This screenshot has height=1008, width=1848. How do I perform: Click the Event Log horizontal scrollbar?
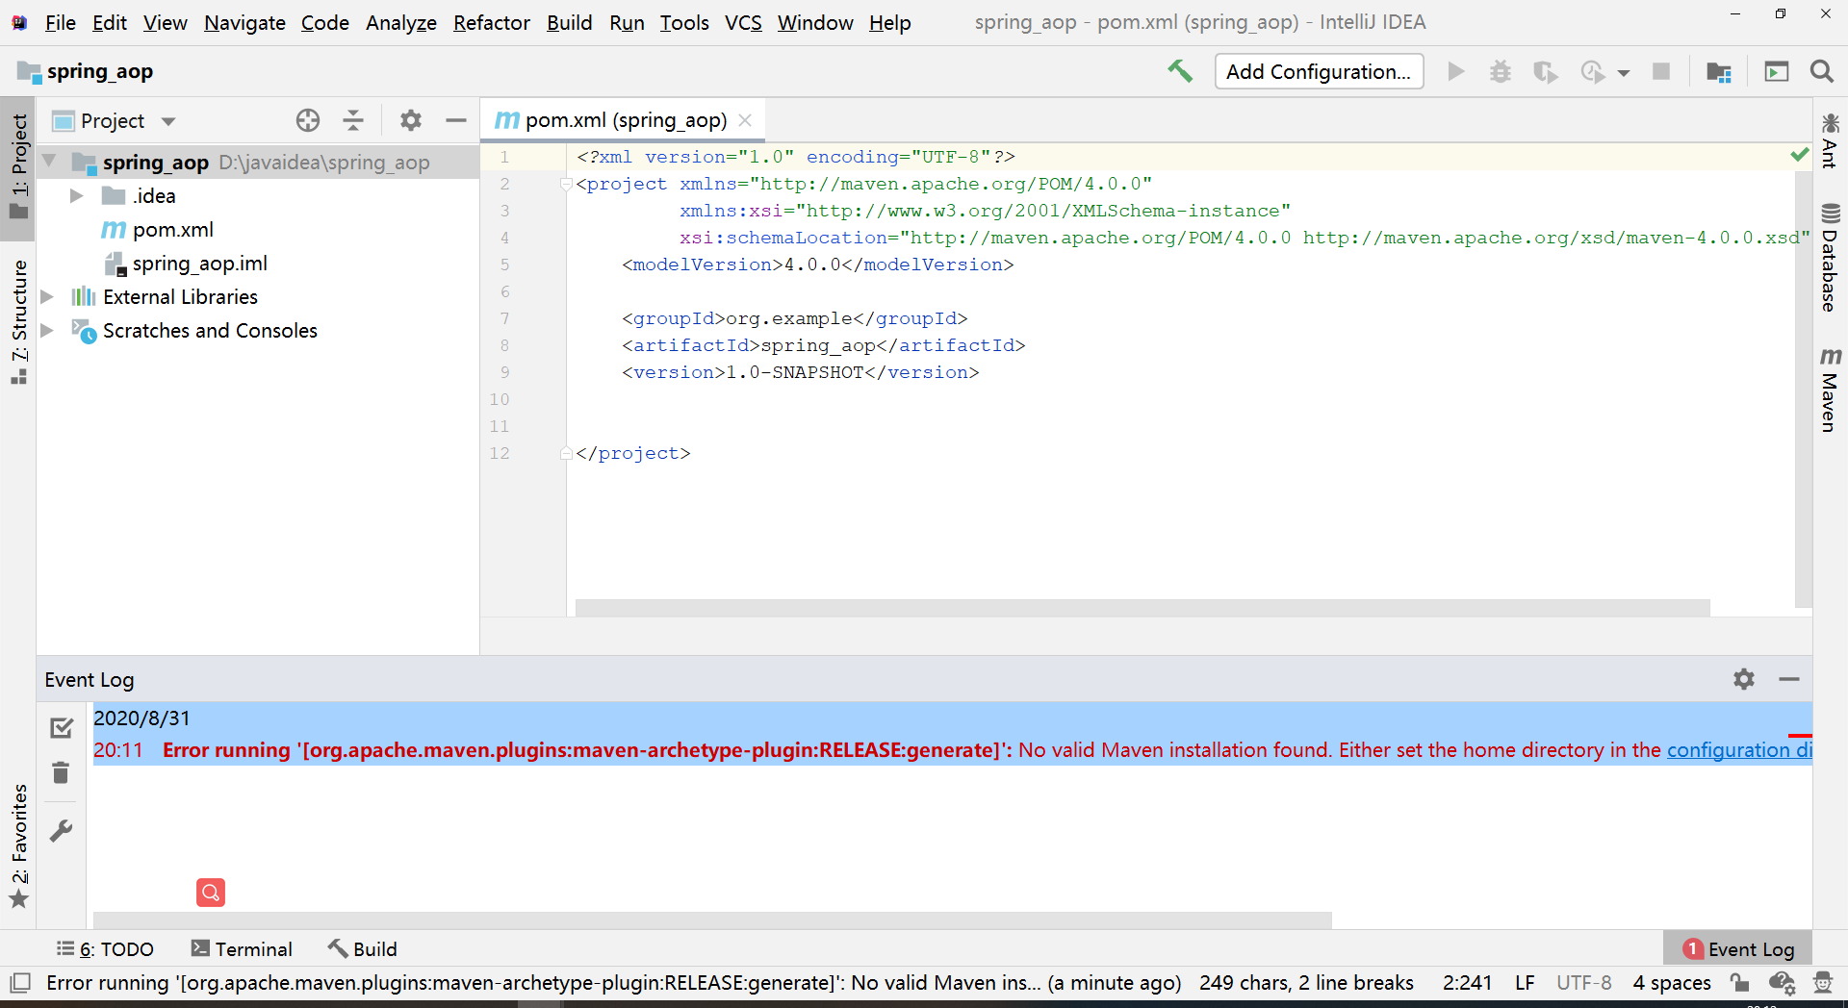(712, 920)
